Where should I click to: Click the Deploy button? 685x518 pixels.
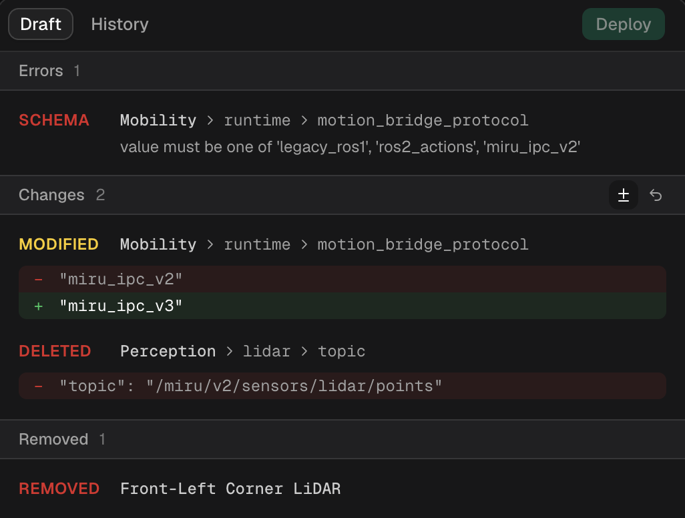pos(624,24)
